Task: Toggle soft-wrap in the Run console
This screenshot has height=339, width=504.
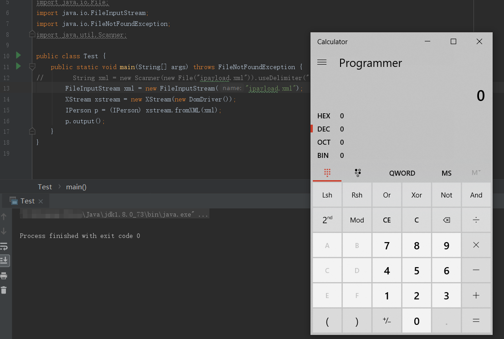Action: point(4,246)
